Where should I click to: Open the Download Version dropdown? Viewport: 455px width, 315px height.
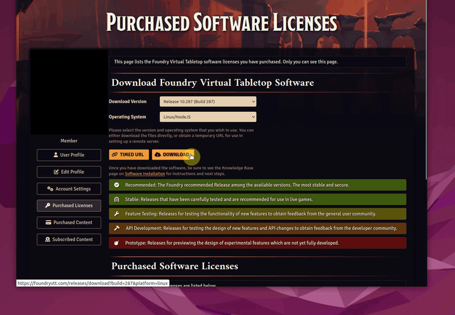point(208,102)
